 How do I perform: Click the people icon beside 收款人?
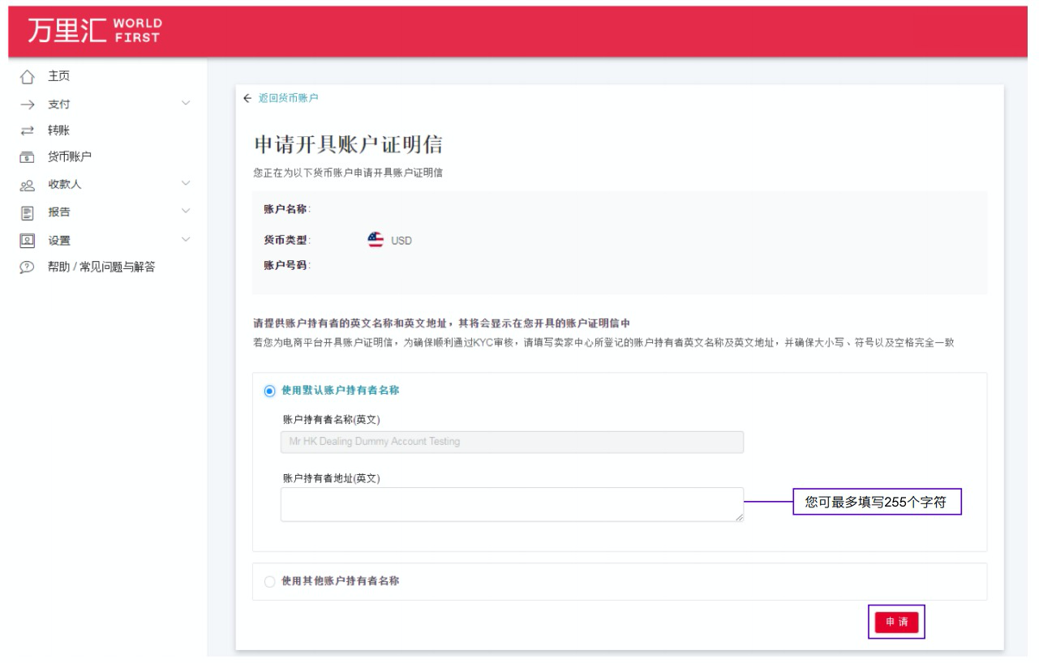click(x=28, y=185)
